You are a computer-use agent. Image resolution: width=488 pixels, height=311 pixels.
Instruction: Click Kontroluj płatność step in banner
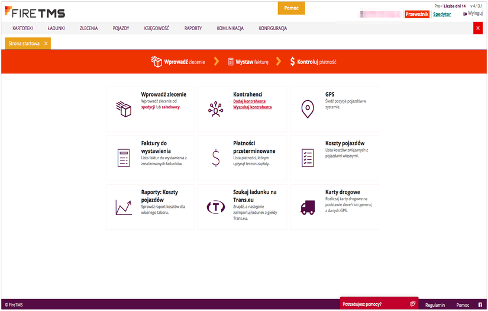tap(313, 62)
